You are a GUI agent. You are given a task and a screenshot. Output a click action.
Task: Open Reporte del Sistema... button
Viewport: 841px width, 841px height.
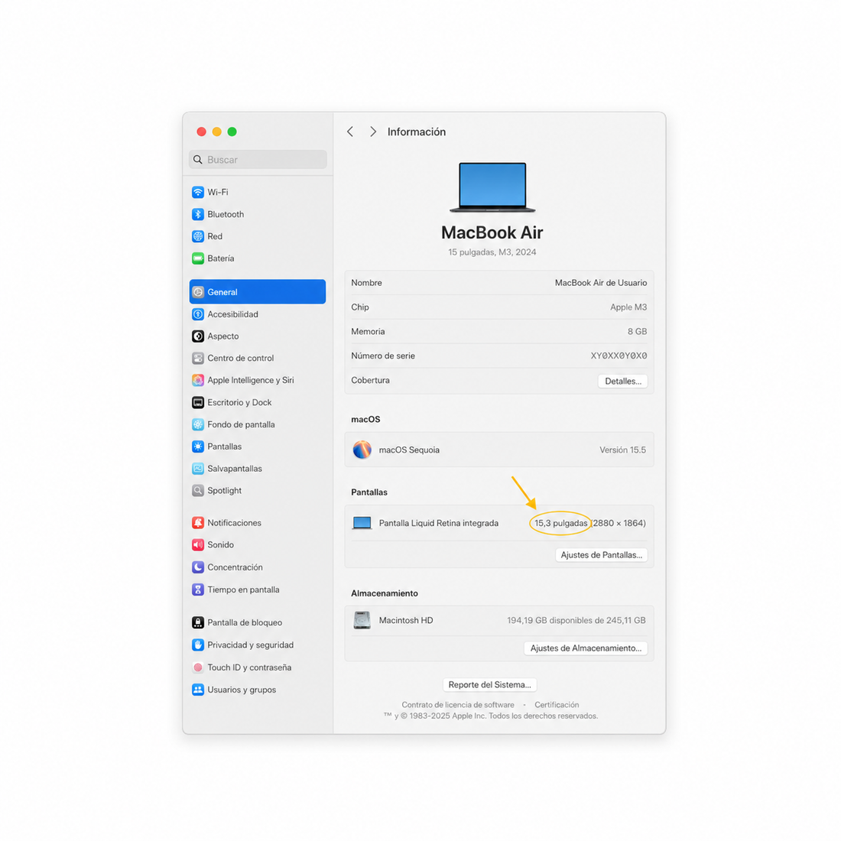click(x=489, y=684)
